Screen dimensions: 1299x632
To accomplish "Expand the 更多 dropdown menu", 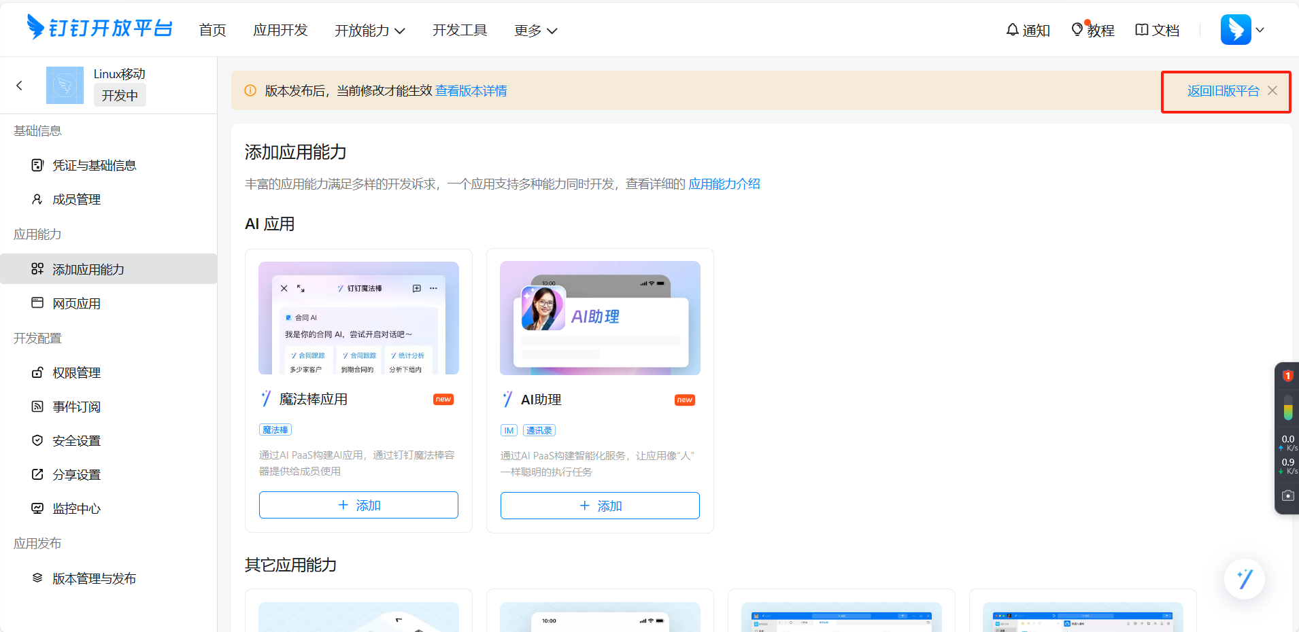I will click(x=535, y=31).
